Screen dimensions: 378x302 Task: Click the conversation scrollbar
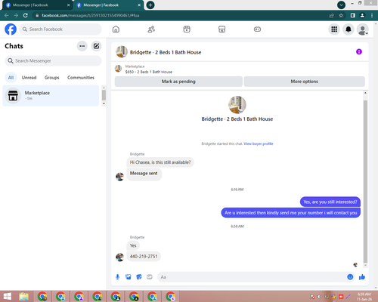point(365,181)
